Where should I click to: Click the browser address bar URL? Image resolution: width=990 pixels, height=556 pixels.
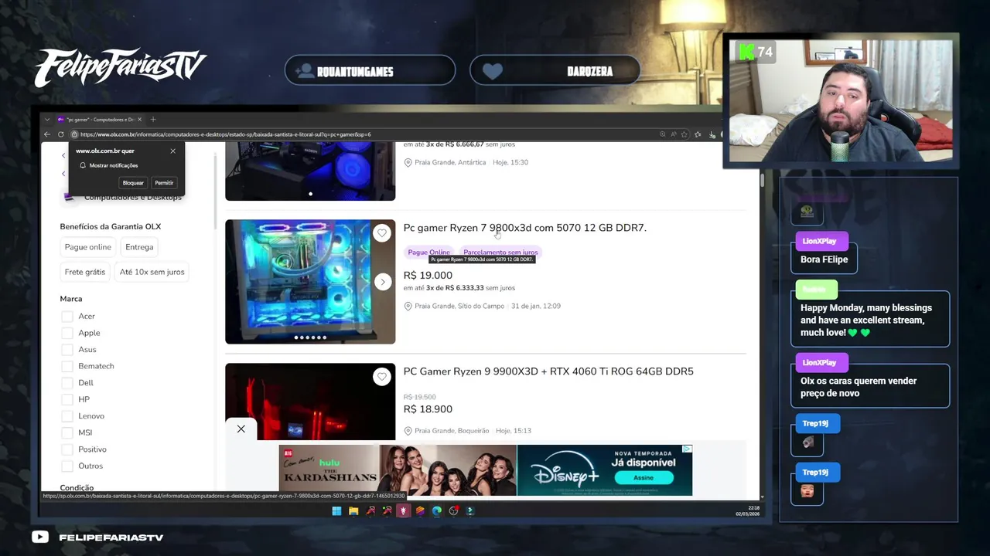click(x=226, y=134)
